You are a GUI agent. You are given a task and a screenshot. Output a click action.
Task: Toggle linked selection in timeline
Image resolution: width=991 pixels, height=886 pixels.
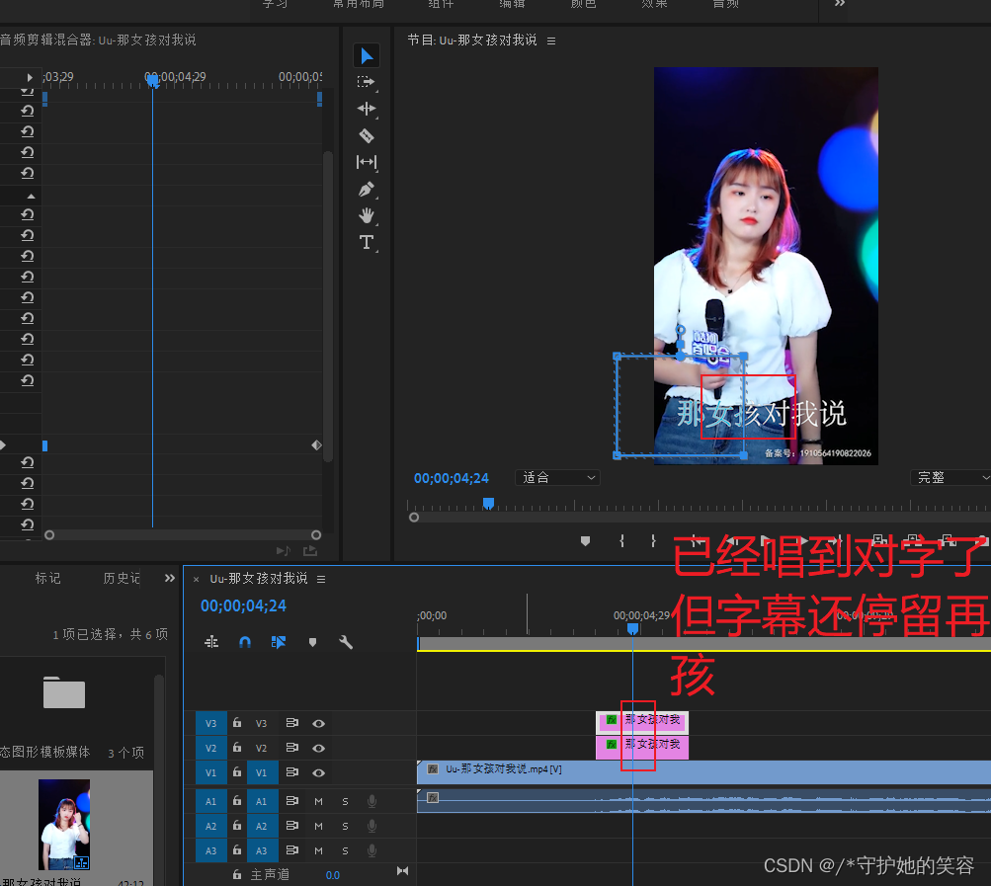[279, 642]
